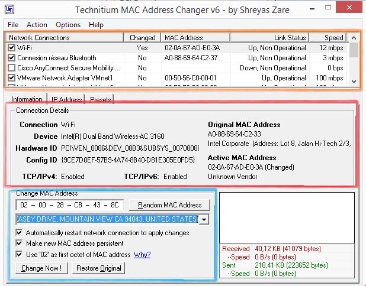Toggle Make new MAC address persistent

coord(19,243)
